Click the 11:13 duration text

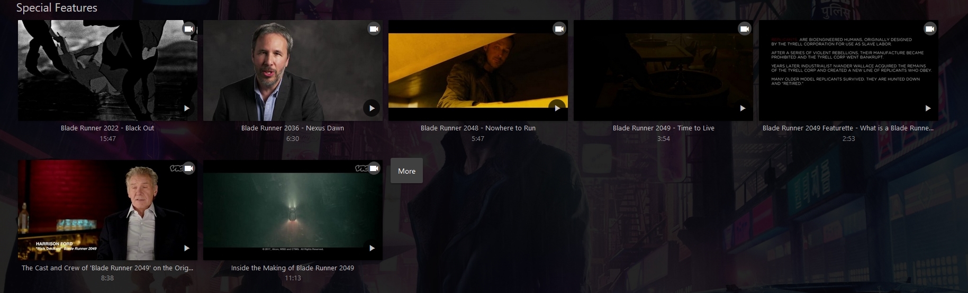click(293, 278)
